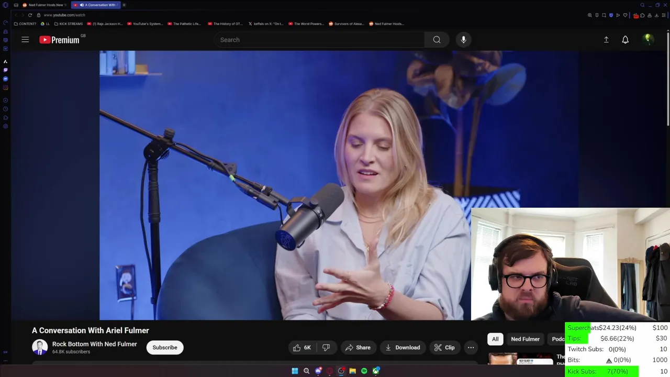Switch to the Ned Fulmer Hosts New browser tab
This screenshot has height=377, width=670.
tap(44, 5)
